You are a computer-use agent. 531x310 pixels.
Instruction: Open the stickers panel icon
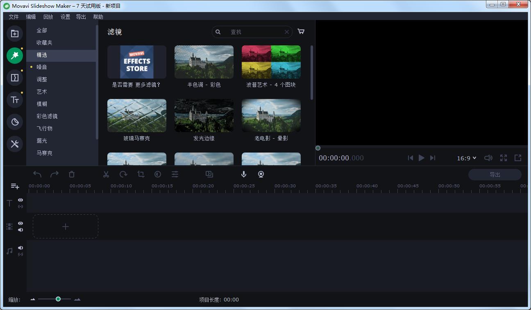[x=15, y=122]
